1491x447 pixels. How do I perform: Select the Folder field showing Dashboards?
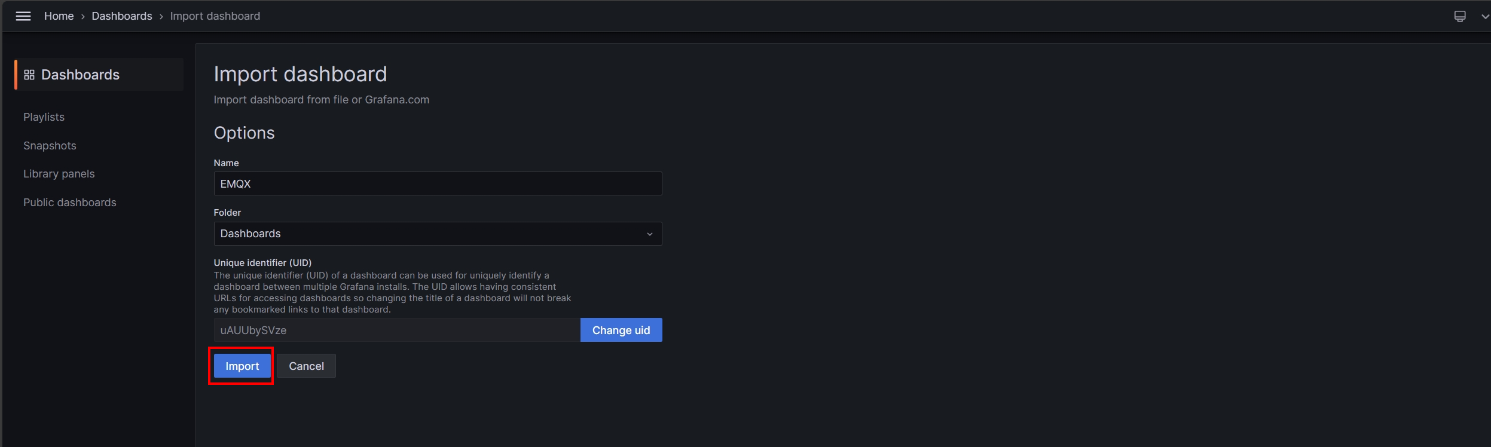point(430,234)
